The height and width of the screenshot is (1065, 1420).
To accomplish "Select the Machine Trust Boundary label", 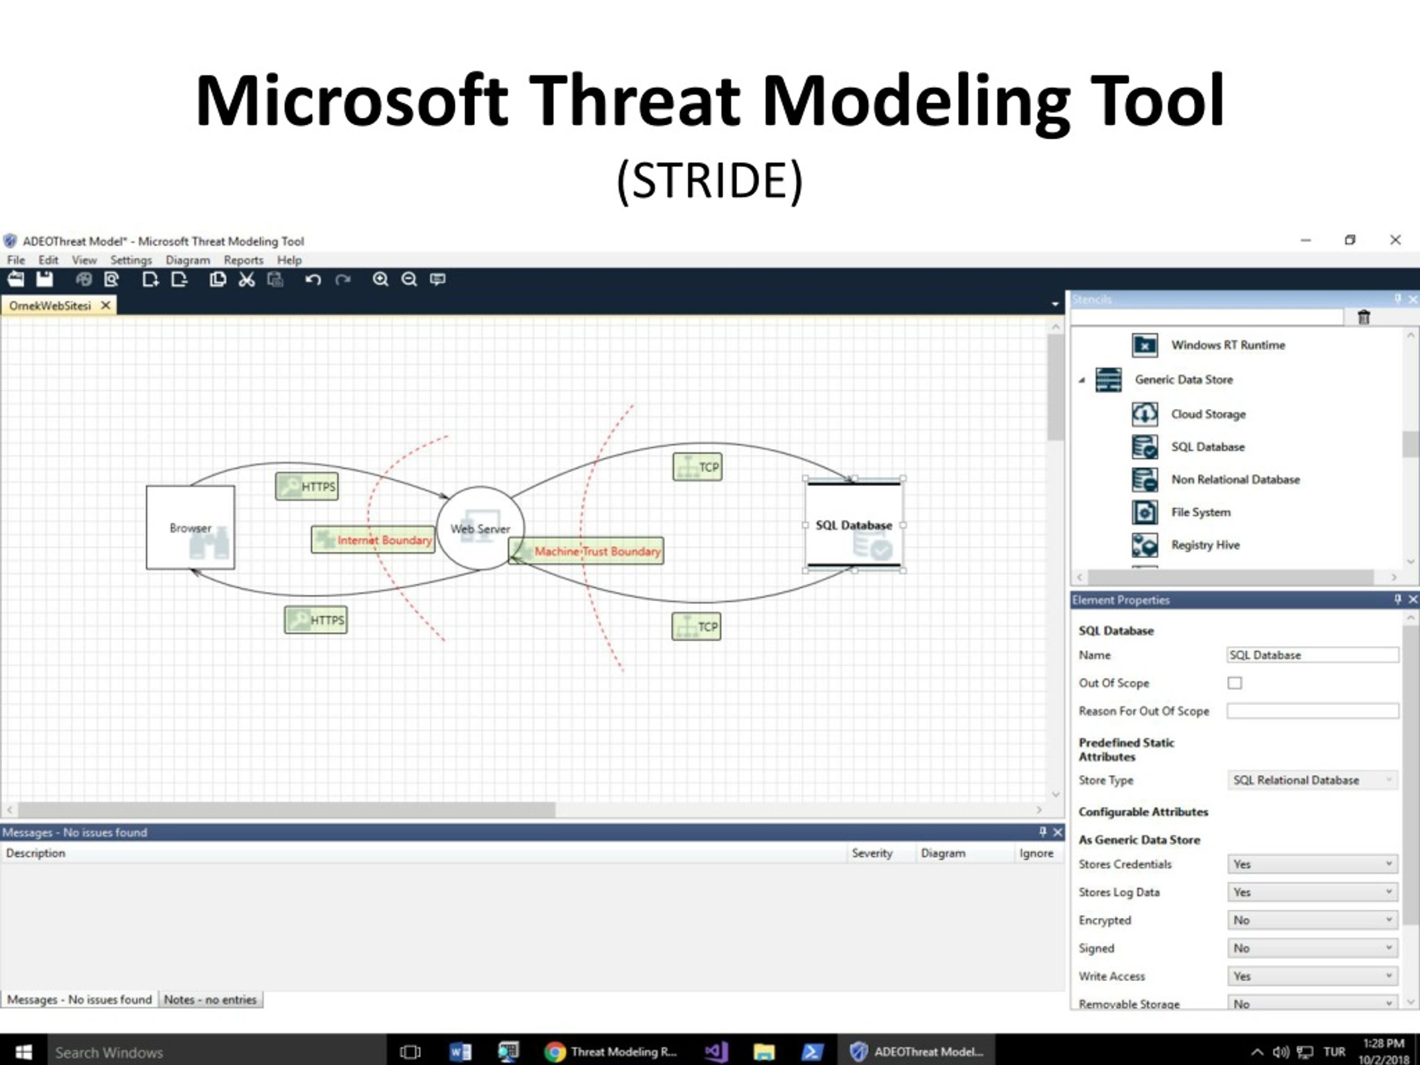I will pos(586,551).
